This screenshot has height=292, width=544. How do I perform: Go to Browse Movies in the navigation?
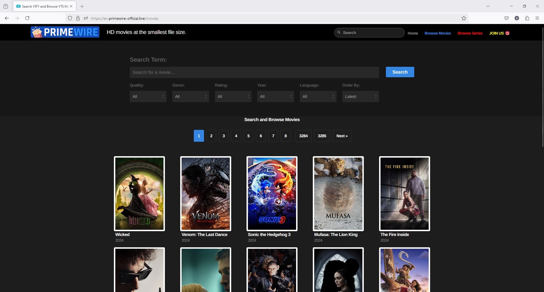438,33
